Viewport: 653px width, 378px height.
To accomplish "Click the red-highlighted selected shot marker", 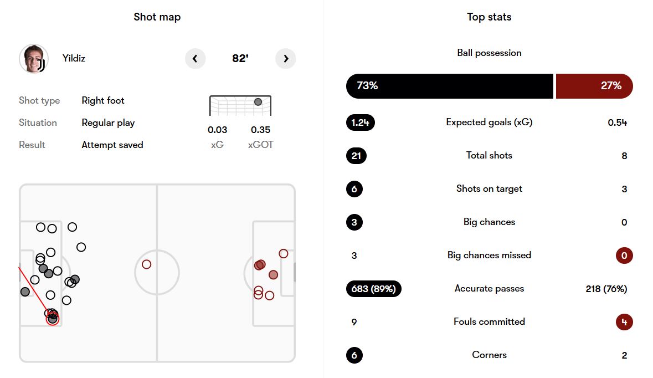I will coord(53,318).
